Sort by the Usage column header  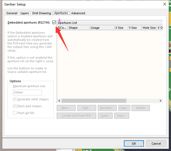[102, 28]
